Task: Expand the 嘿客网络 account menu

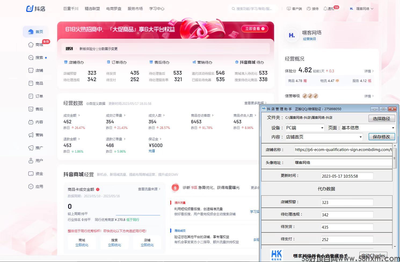Action: (x=372, y=9)
